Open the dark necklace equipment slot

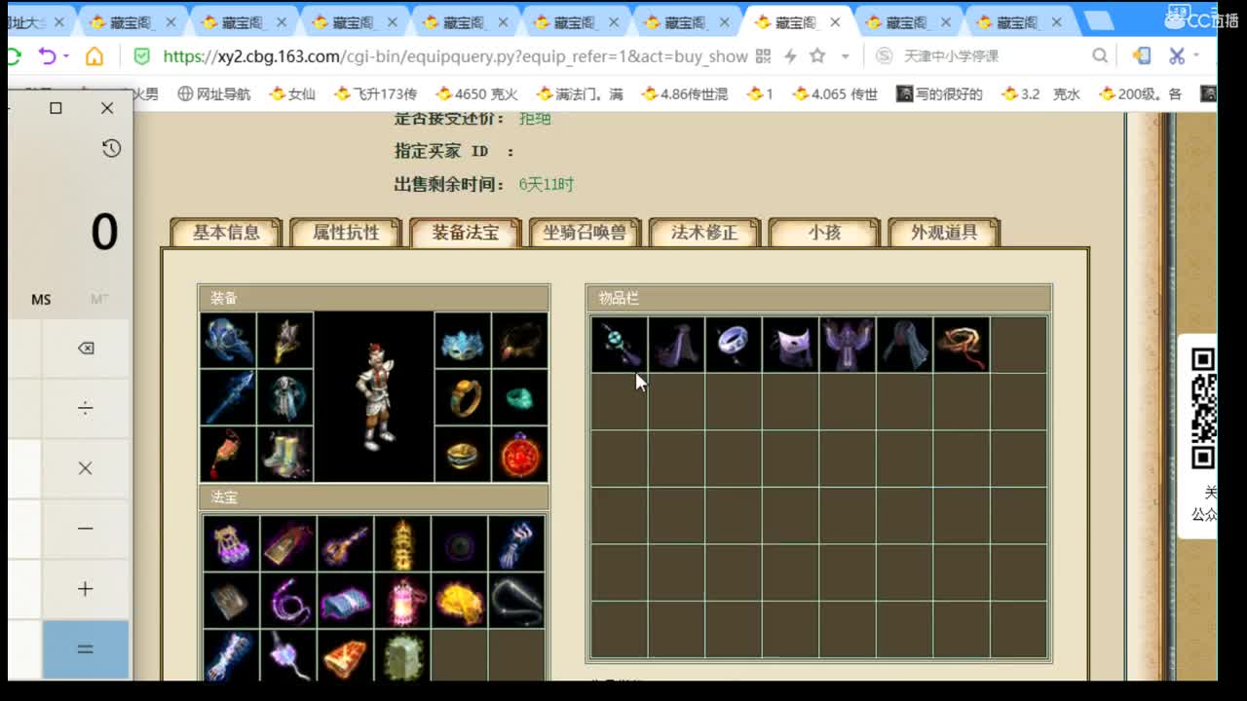click(520, 340)
